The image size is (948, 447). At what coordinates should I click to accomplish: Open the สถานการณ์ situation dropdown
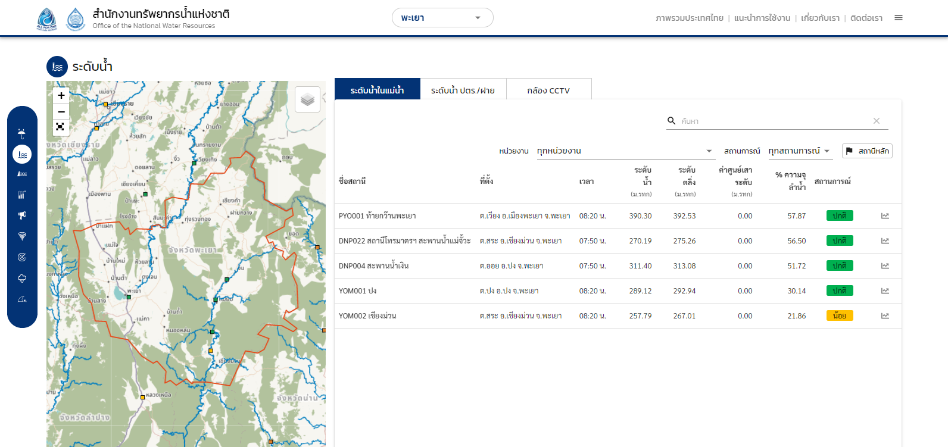point(799,151)
